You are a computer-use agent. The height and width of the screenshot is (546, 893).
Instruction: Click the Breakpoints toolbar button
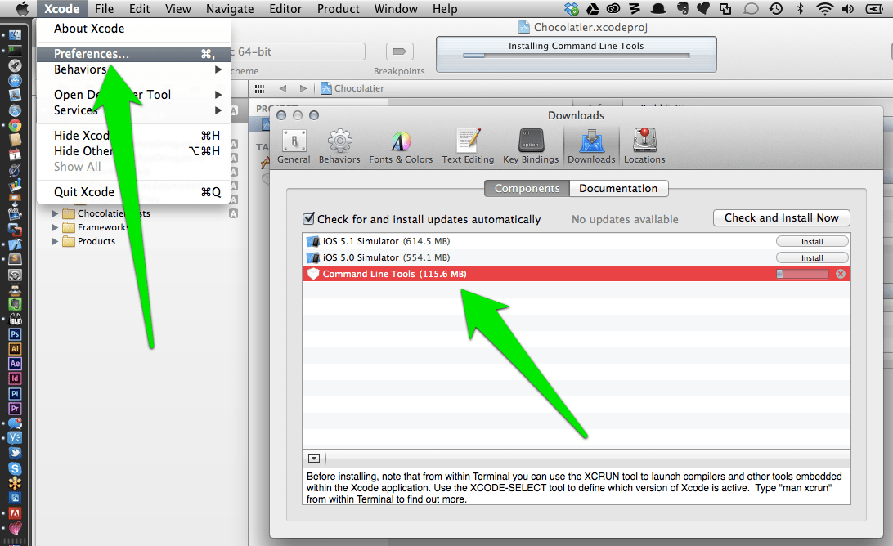399,51
